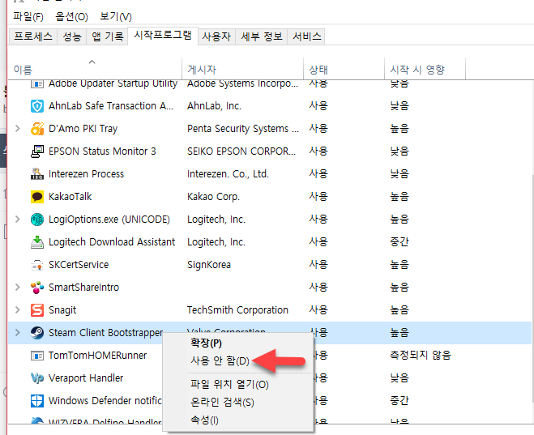
Task: Click the EPSON Status Monitor 3 icon
Action: 37,151
